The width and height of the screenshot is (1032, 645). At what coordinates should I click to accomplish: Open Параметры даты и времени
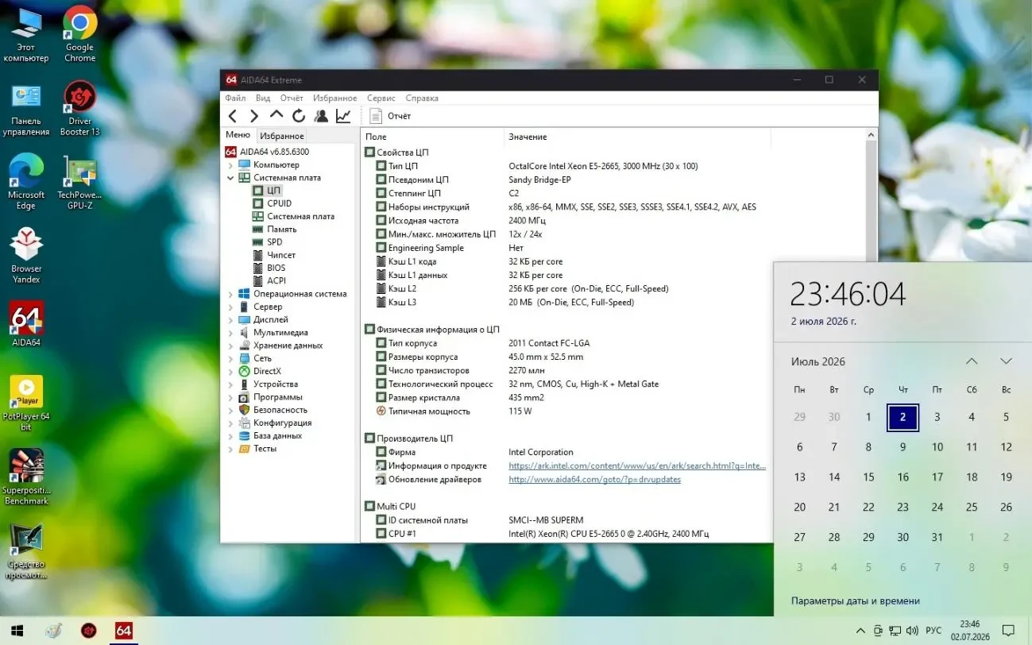(856, 601)
